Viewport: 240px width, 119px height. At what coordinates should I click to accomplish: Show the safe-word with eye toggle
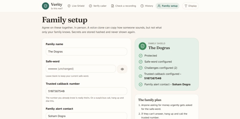pos(122,69)
